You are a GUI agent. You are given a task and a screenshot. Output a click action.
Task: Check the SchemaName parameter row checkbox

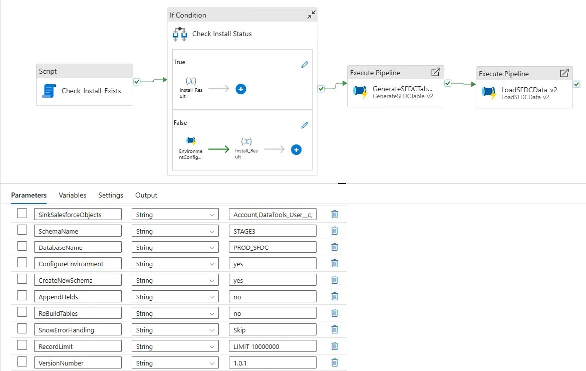click(22, 230)
